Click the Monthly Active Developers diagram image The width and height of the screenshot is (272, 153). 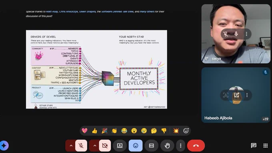[96, 69]
